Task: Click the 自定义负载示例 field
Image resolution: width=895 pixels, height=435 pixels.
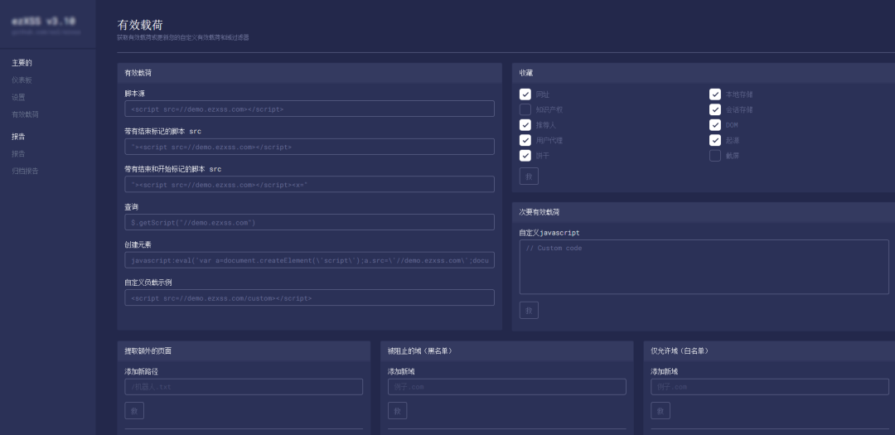Action: (x=309, y=298)
